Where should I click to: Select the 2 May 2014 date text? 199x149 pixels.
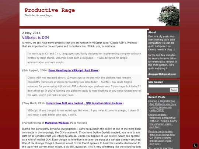[31, 33]
